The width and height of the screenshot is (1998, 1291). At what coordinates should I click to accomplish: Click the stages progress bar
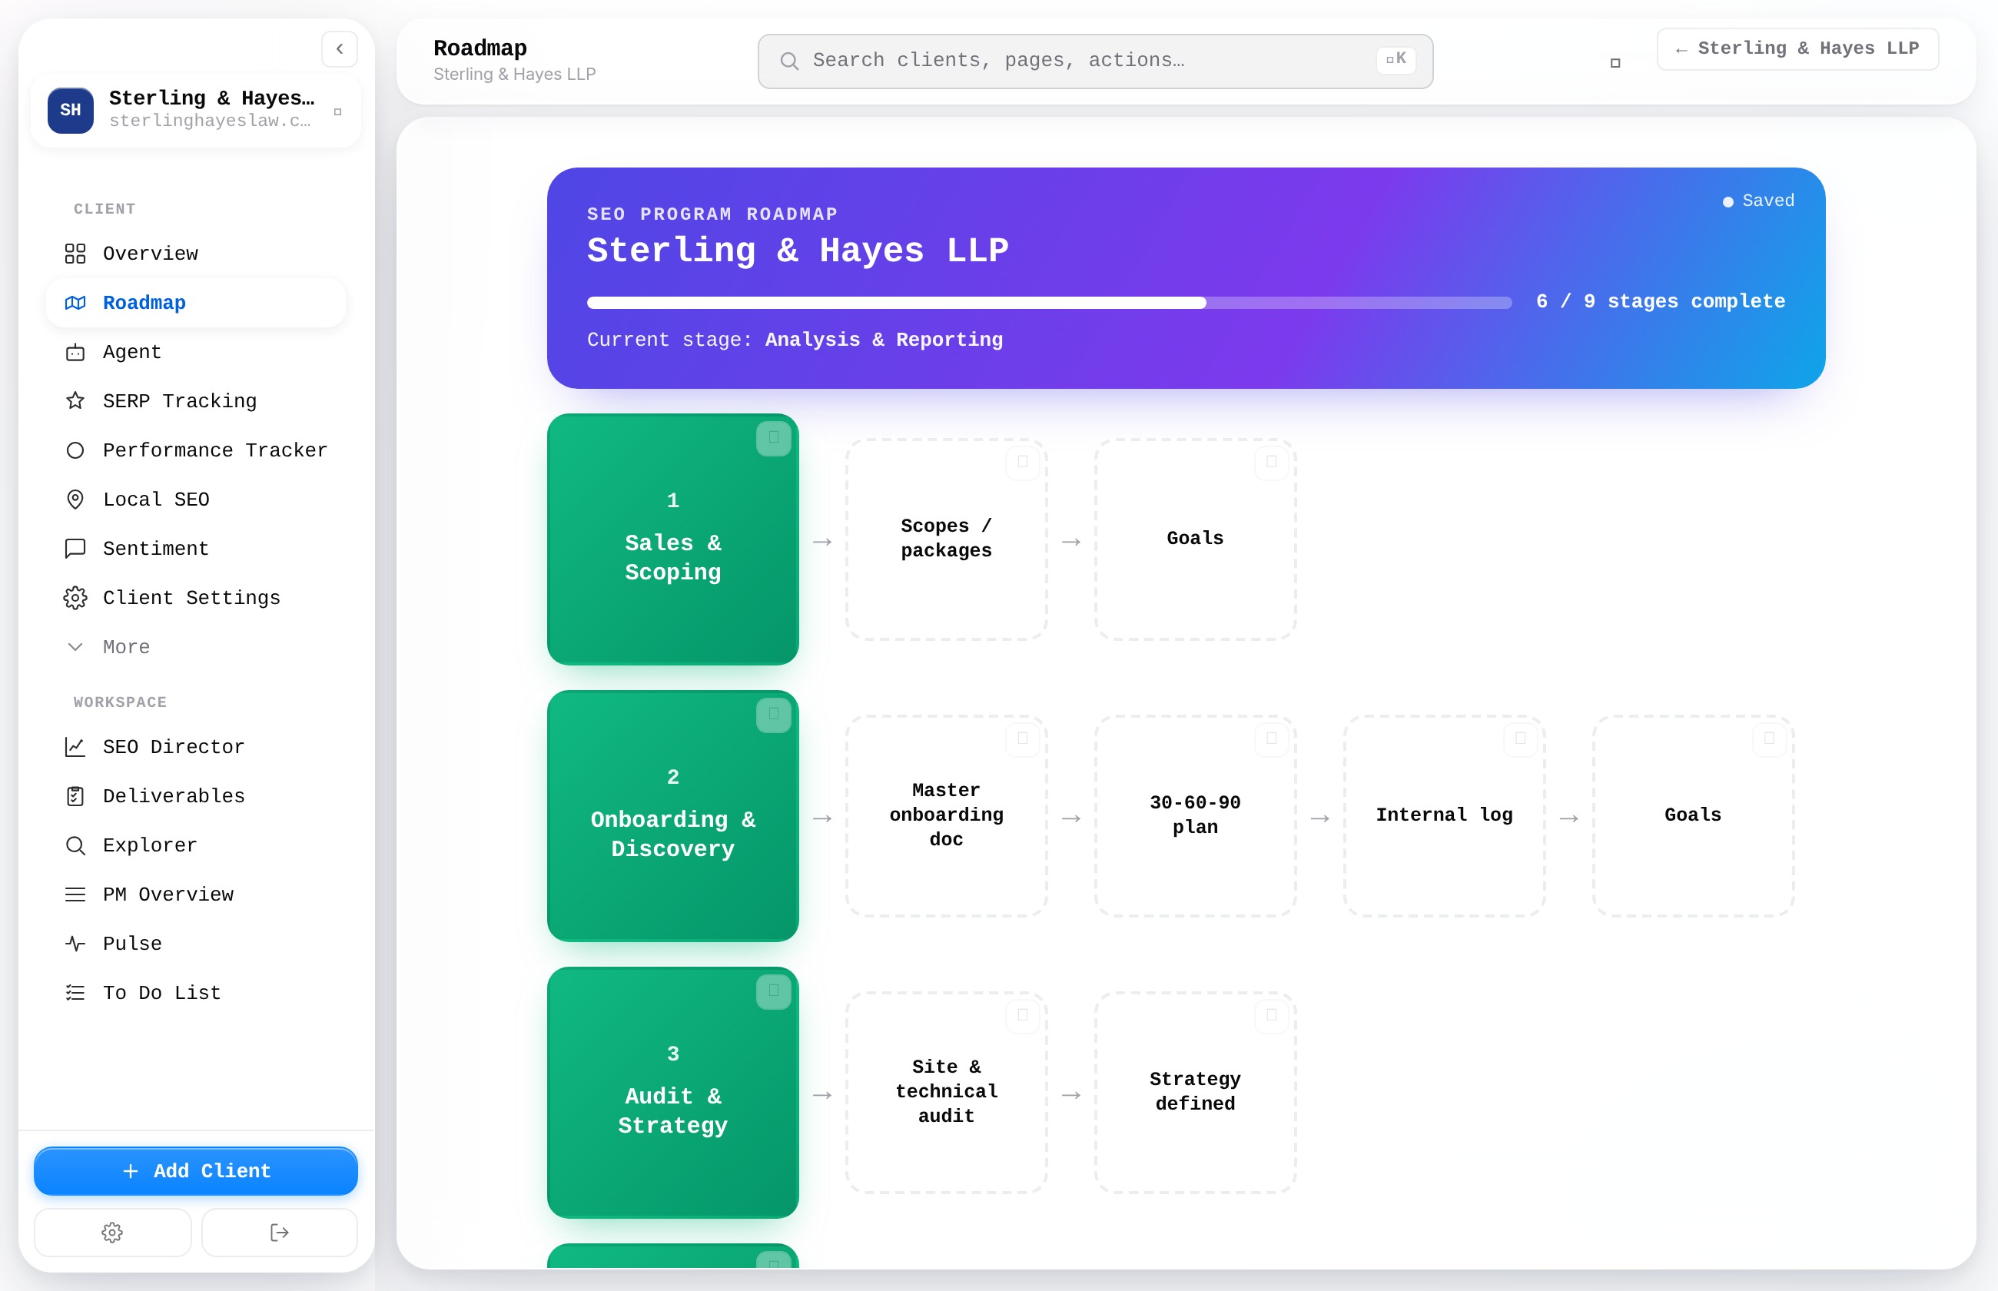(x=1049, y=303)
